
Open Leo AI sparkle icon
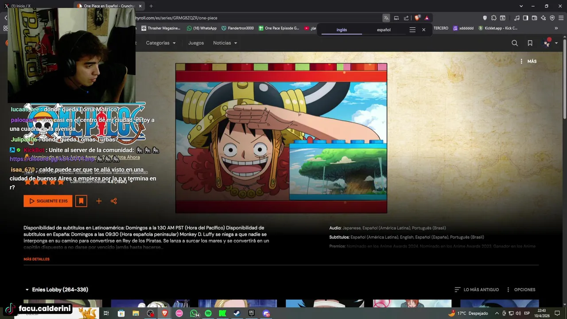pos(543,18)
